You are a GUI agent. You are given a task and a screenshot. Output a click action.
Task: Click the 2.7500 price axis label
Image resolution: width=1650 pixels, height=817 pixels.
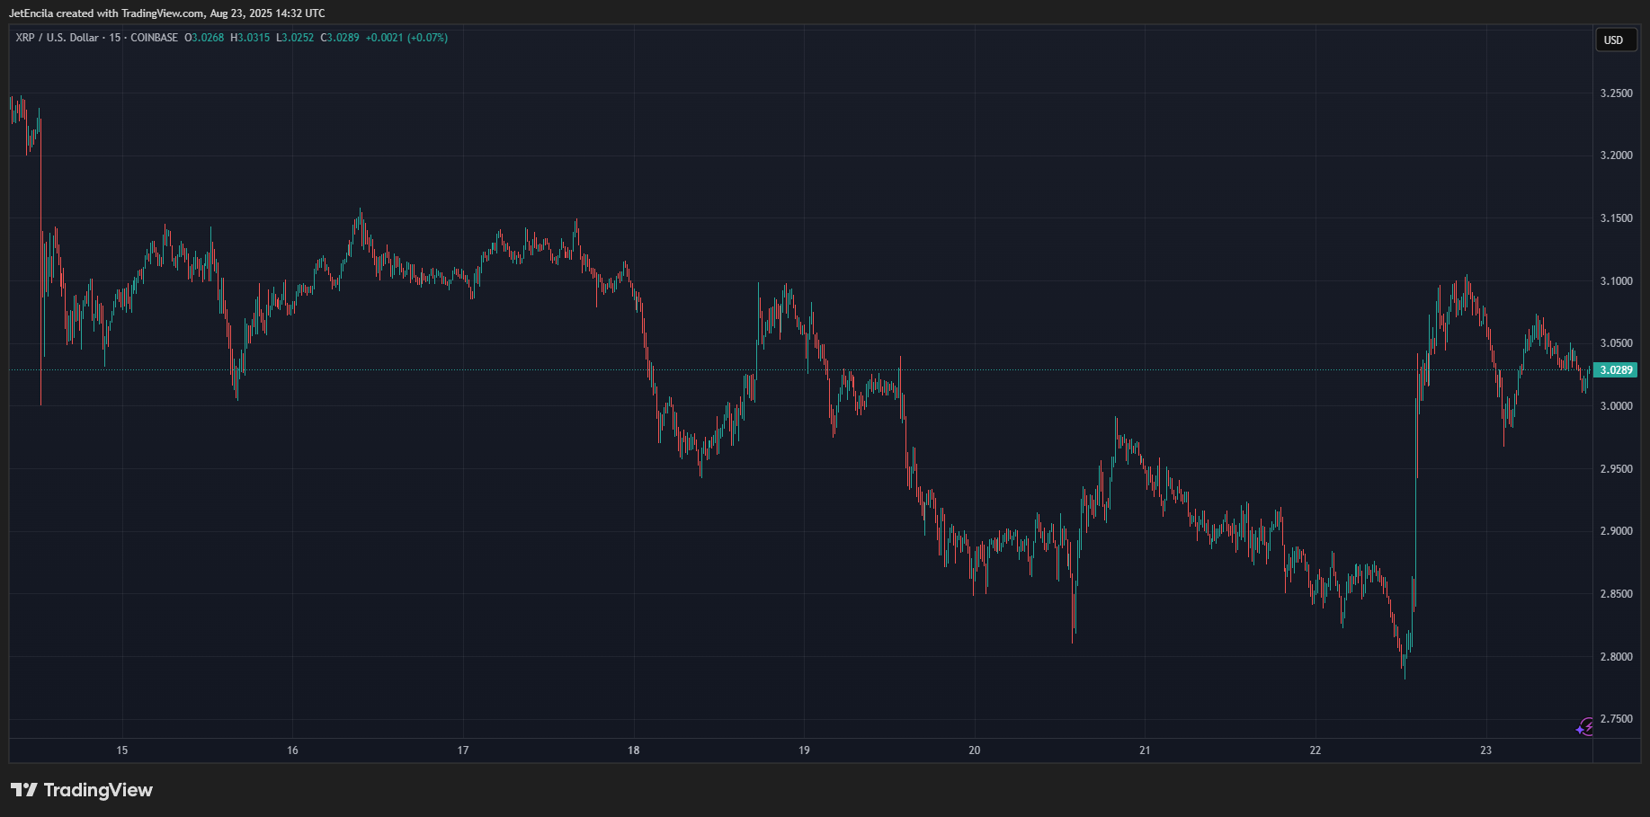[x=1616, y=719]
